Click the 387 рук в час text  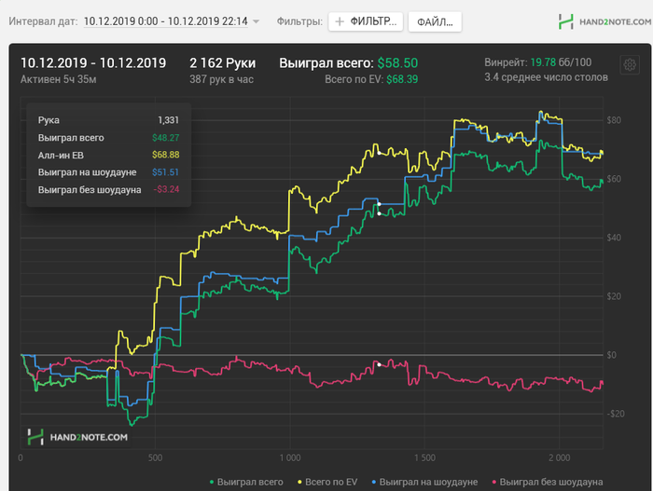tap(222, 79)
